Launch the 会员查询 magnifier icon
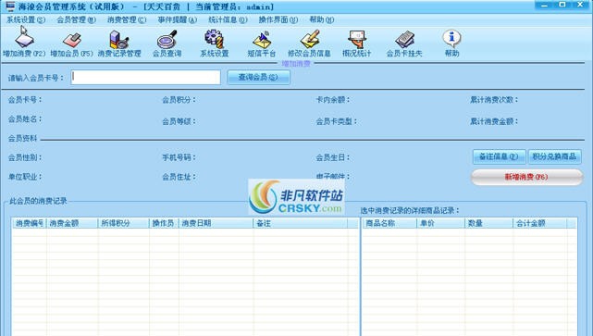The height and width of the screenshot is (336, 593). click(x=167, y=44)
